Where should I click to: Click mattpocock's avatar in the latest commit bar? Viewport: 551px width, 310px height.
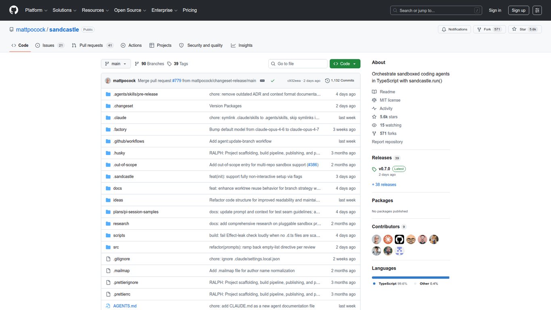coord(108,81)
